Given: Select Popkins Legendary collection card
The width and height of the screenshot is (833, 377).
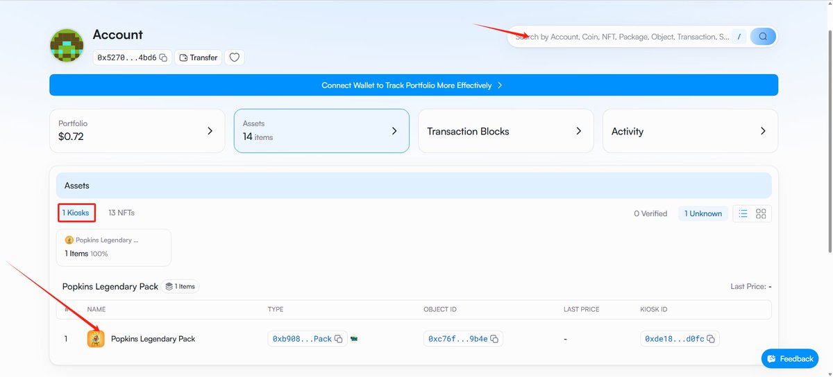Looking at the screenshot, I should click(x=114, y=247).
